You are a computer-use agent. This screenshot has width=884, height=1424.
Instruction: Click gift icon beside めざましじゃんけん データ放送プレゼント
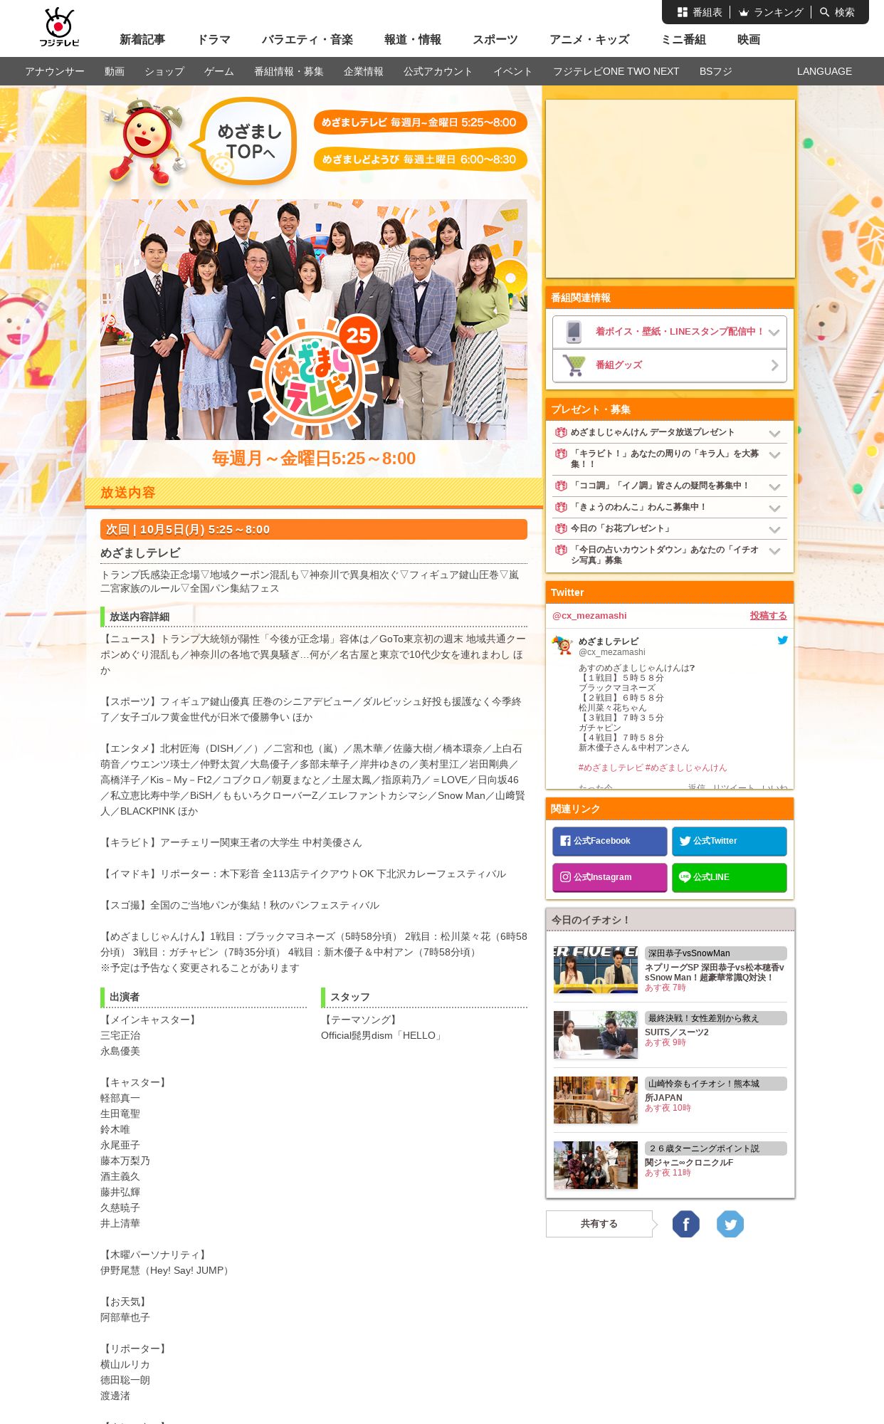(x=561, y=432)
